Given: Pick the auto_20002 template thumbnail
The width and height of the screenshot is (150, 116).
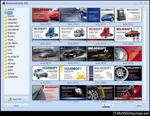Looking at the screenshot, I should point(46,93).
